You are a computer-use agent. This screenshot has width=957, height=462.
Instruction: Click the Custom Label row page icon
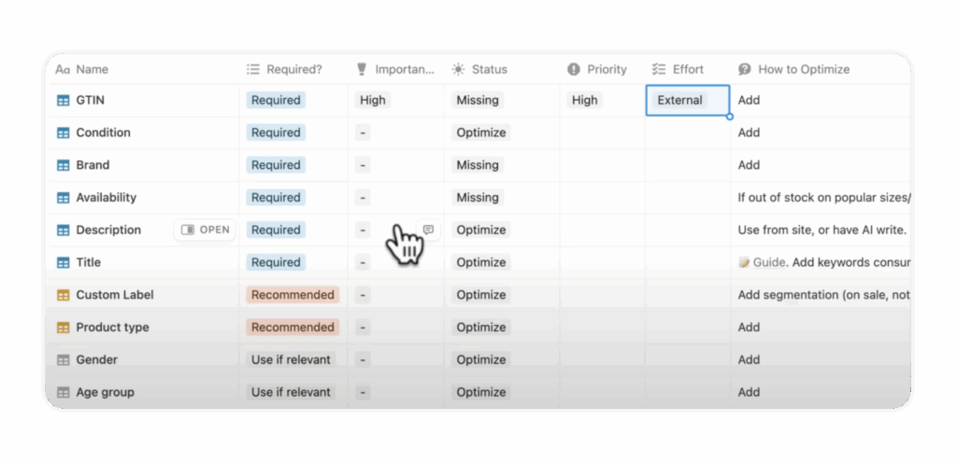[x=64, y=295]
